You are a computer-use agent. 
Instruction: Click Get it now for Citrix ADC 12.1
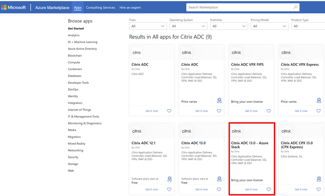click(x=152, y=190)
